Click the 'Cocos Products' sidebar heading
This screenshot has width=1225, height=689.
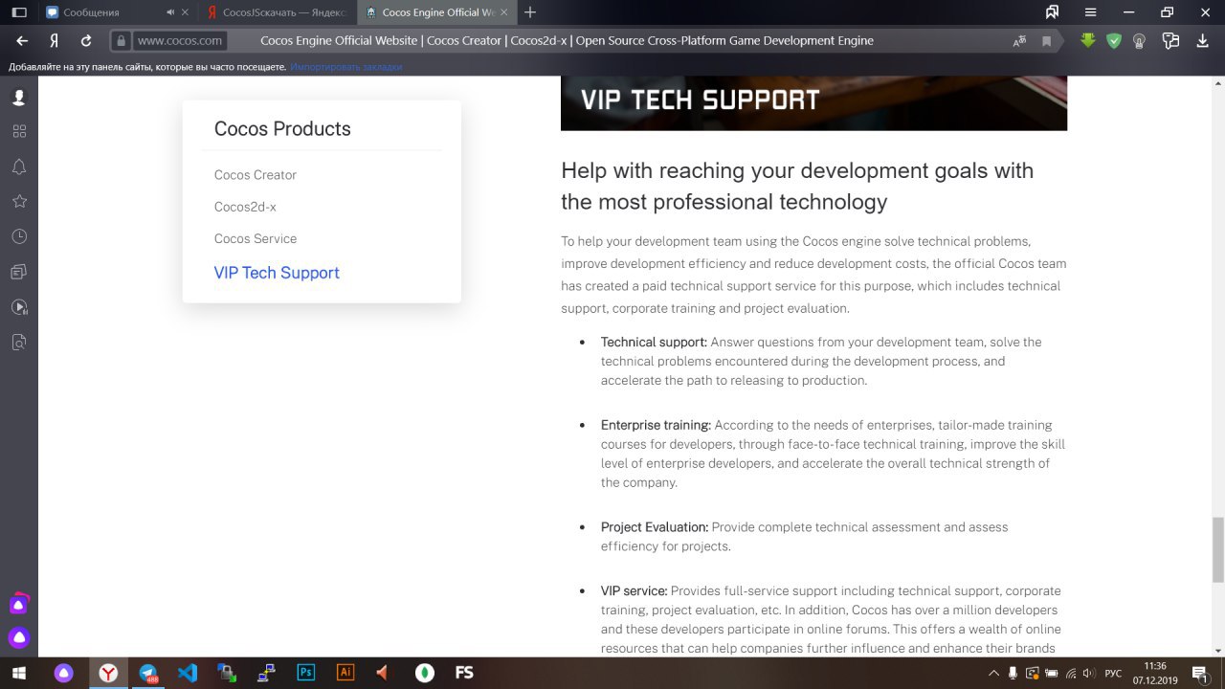click(282, 128)
